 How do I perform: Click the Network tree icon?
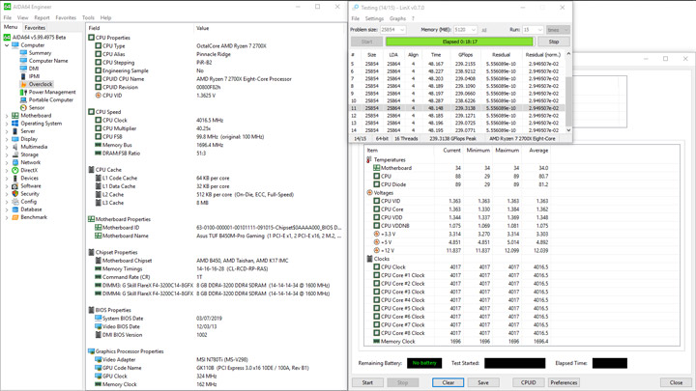(x=15, y=162)
